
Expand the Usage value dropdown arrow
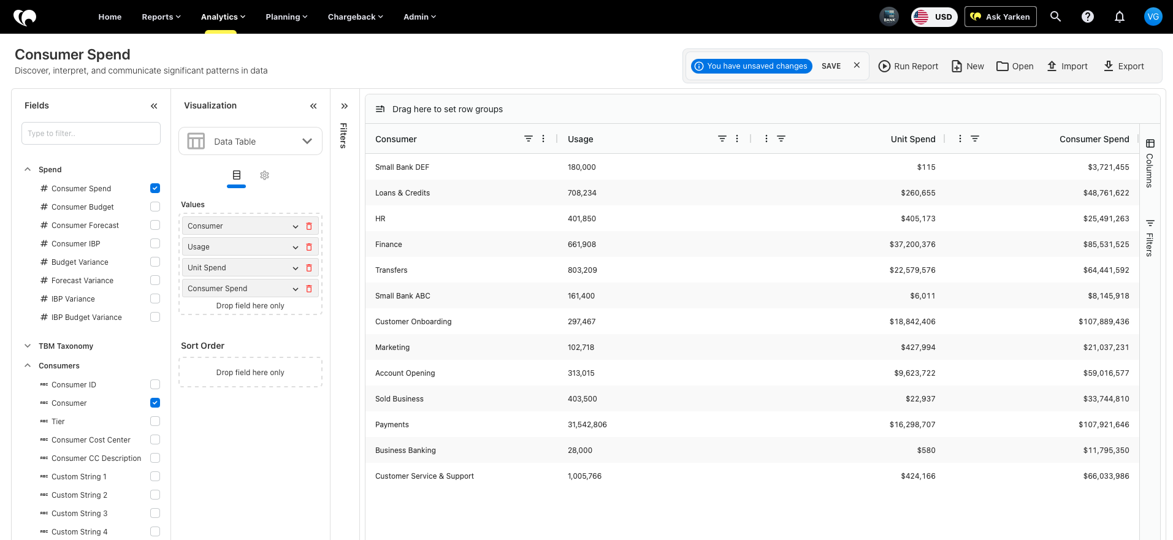click(296, 247)
